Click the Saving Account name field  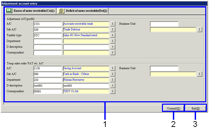point(86,68)
